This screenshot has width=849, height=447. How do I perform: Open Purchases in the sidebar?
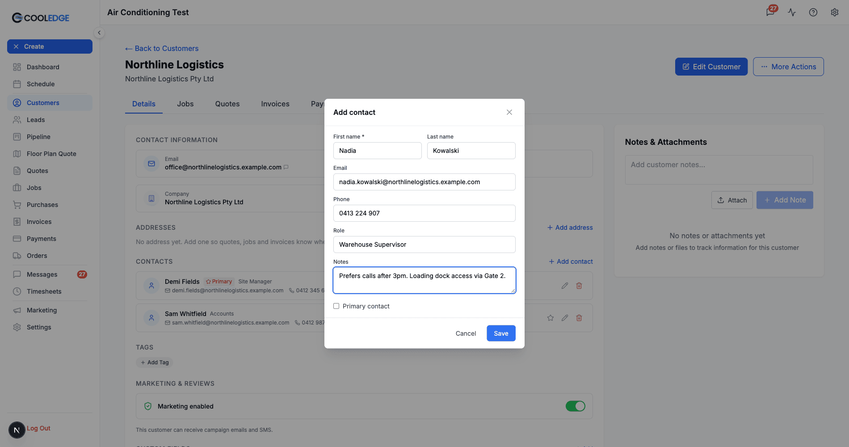(x=50, y=205)
